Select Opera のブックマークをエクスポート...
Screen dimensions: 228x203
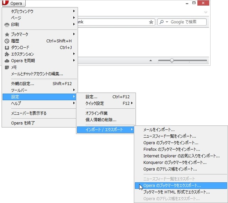point(181,186)
